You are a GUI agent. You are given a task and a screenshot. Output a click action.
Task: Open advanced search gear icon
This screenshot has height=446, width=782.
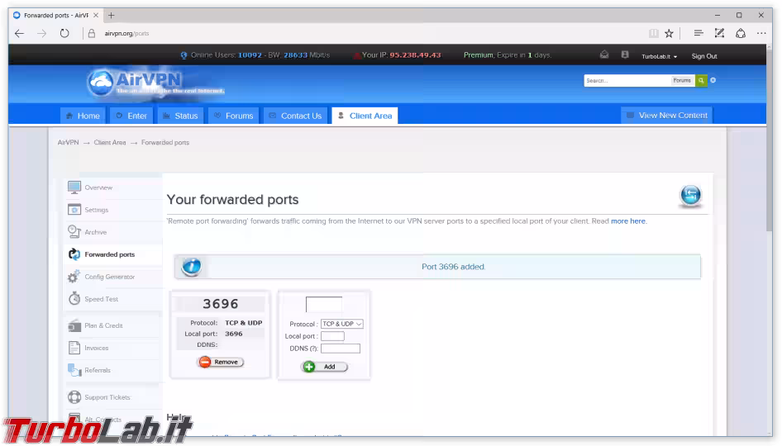point(713,80)
